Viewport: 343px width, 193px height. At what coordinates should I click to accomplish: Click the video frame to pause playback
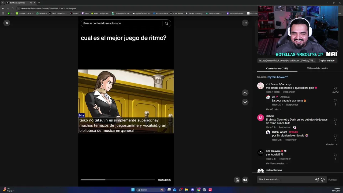[126, 101]
